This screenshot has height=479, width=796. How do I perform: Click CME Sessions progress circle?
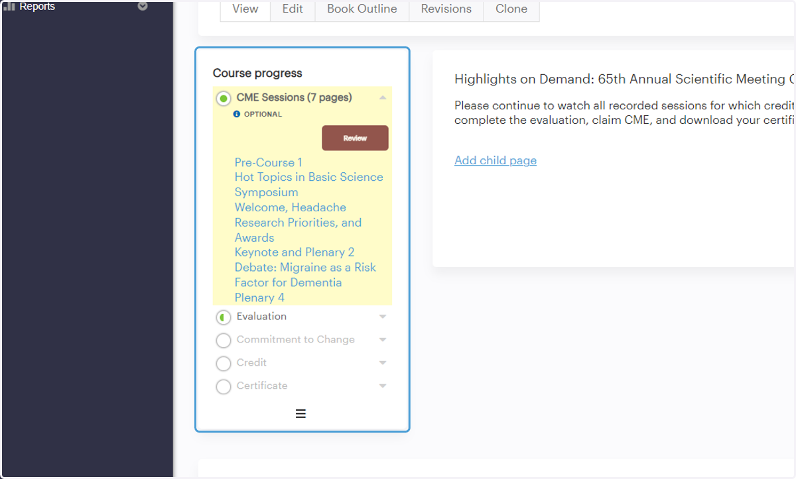224,99
